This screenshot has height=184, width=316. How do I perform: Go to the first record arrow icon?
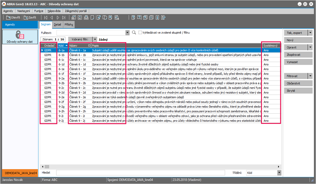coord(46,18)
